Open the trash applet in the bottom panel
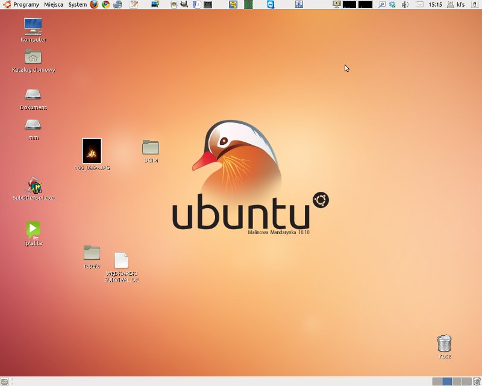This screenshot has width=482, height=386. click(x=477, y=381)
